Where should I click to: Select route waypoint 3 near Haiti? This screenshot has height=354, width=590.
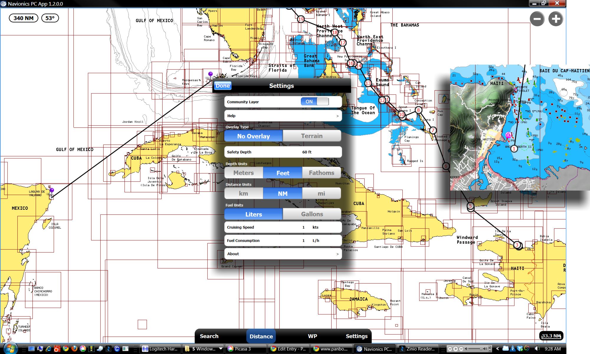pyautogui.click(x=517, y=245)
